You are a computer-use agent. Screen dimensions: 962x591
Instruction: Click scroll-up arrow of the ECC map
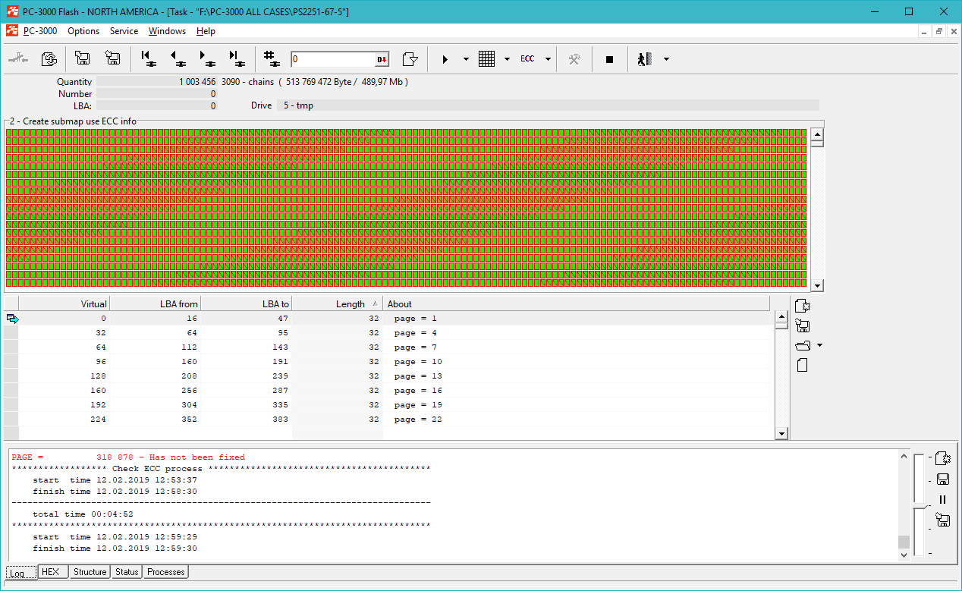pos(817,136)
